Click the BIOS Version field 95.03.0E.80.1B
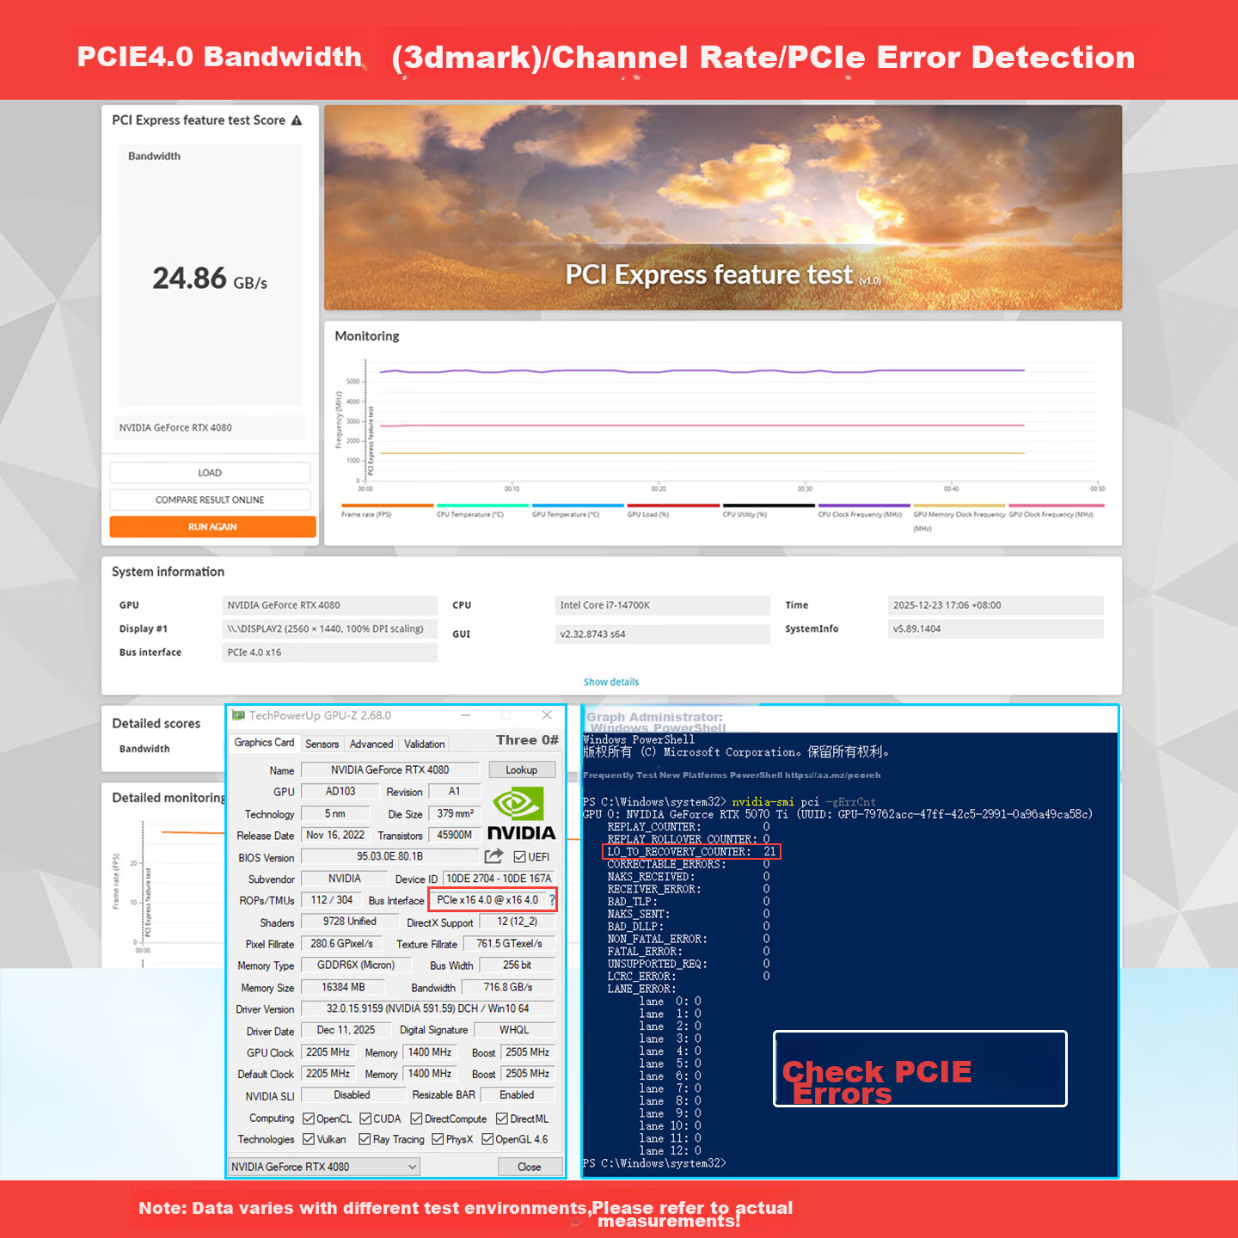 tap(390, 856)
